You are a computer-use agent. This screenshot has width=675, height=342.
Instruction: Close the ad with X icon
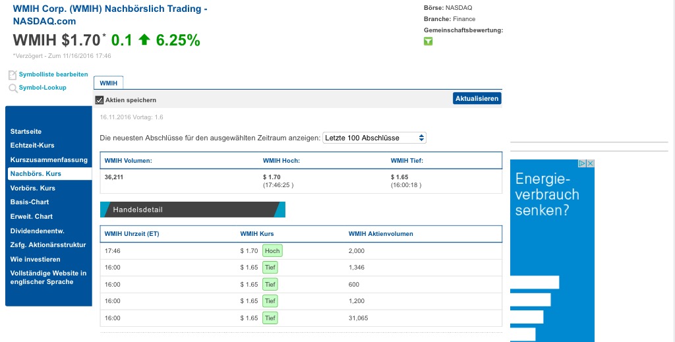point(591,163)
